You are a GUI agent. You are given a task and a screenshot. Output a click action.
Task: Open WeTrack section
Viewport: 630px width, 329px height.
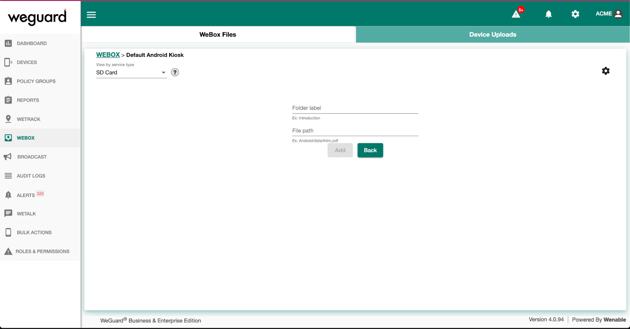point(40,119)
